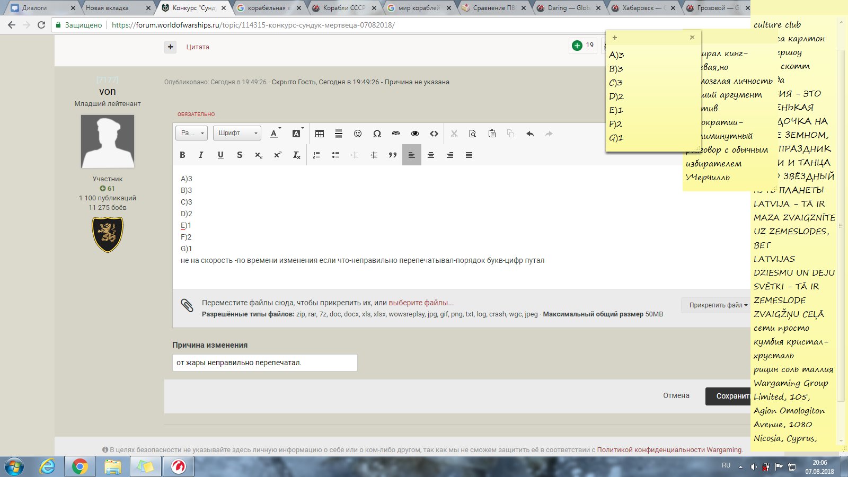Click the address bar URL
This screenshot has height=477, width=848.
253,25
